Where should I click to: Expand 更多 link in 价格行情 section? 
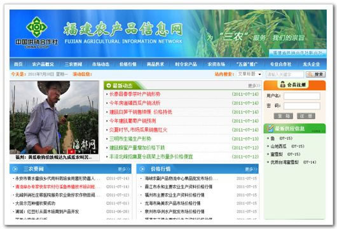click(251, 169)
